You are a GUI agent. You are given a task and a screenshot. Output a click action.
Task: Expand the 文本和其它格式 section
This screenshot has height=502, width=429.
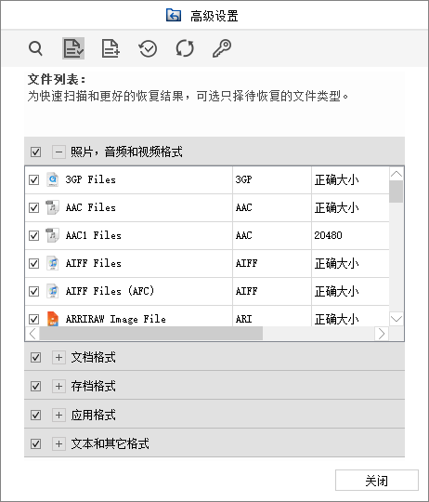point(58,443)
